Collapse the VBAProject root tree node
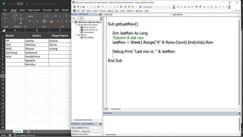The height and width of the screenshot is (137, 243). click(73, 22)
